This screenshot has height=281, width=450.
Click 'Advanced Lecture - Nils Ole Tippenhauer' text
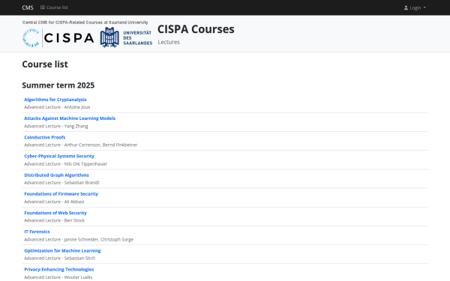(x=65, y=163)
